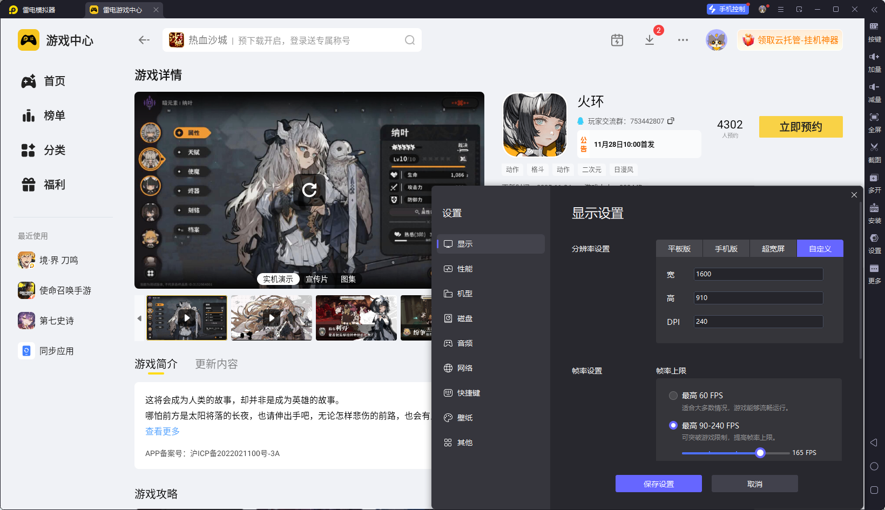Viewport: 885px width, 510px height.
Task: Click the FPS limit slider handle
Action: [760, 453]
